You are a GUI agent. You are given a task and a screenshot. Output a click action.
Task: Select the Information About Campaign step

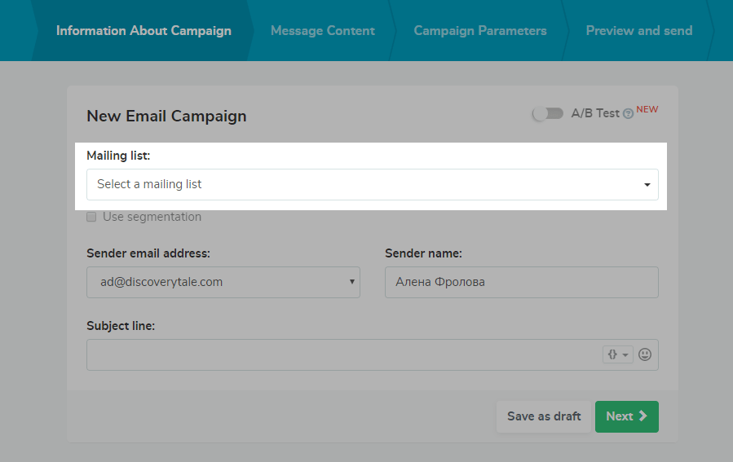tap(144, 31)
